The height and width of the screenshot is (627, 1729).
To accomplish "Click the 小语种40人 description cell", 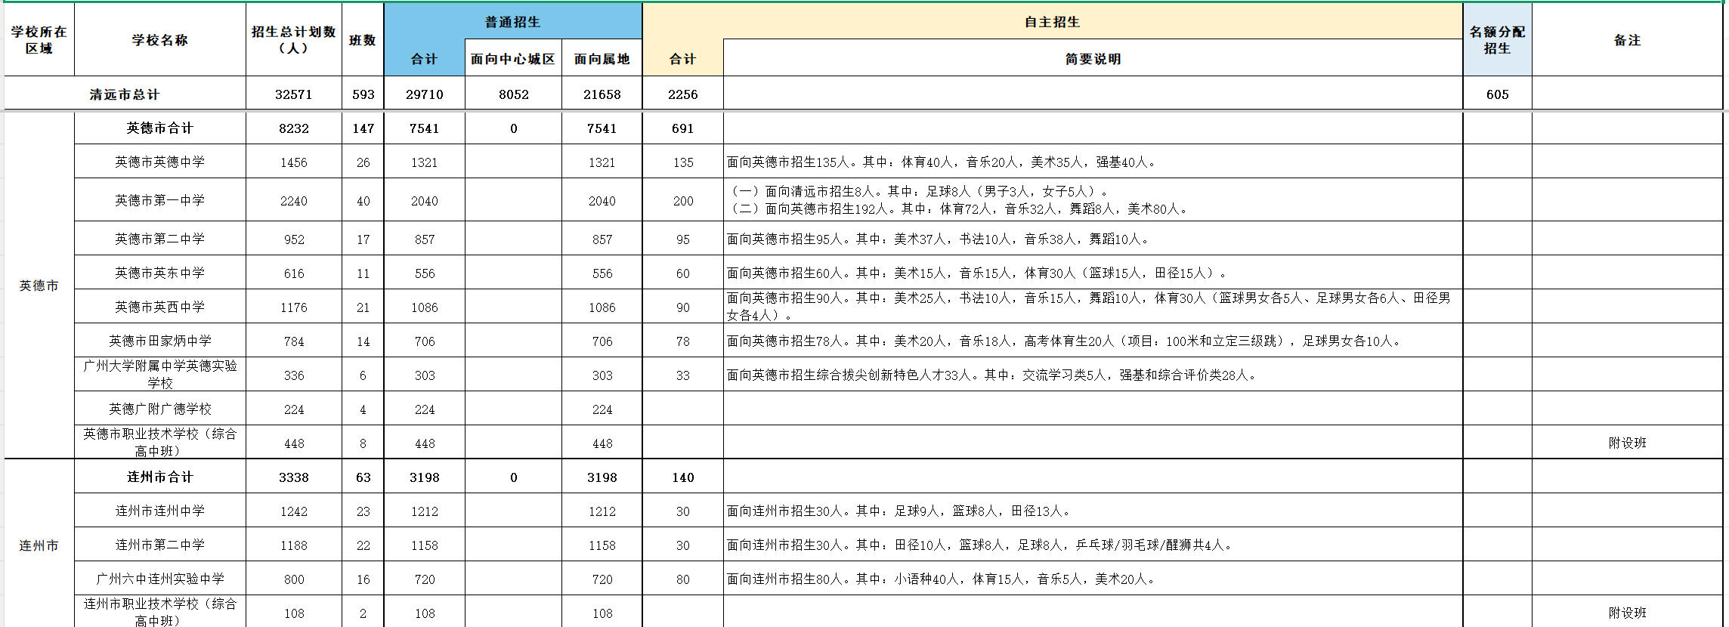I will point(1093,579).
